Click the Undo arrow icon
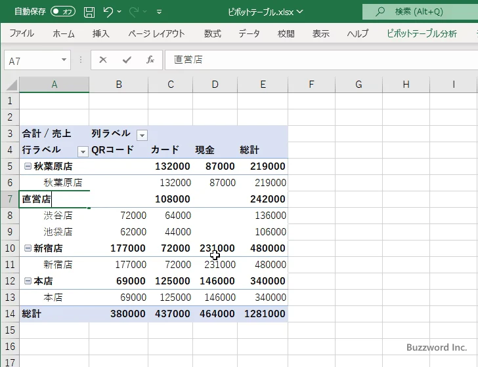478x367 pixels. [108, 12]
